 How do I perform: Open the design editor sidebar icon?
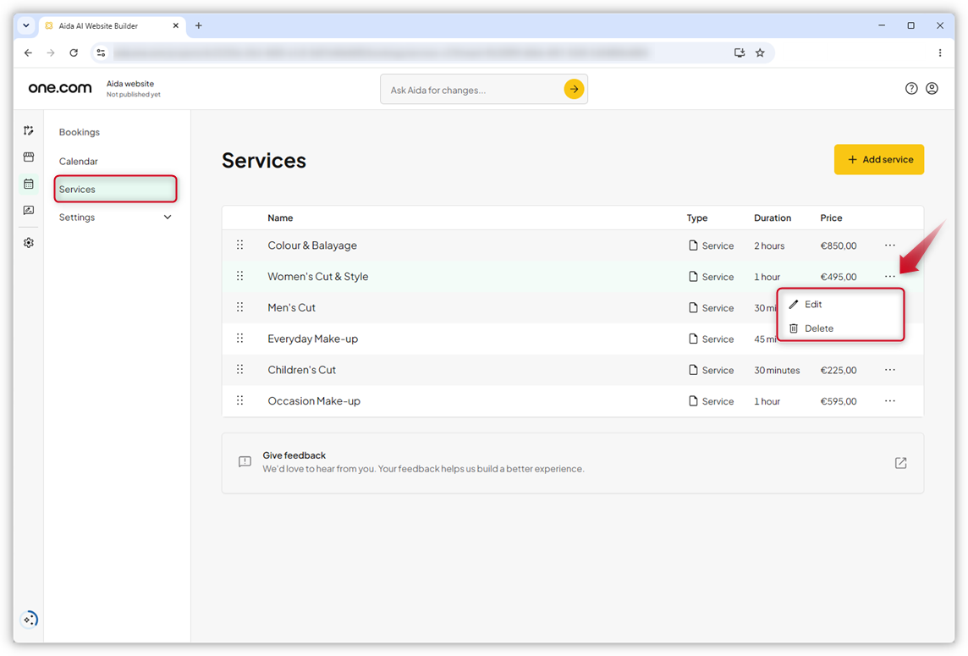(x=29, y=130)
